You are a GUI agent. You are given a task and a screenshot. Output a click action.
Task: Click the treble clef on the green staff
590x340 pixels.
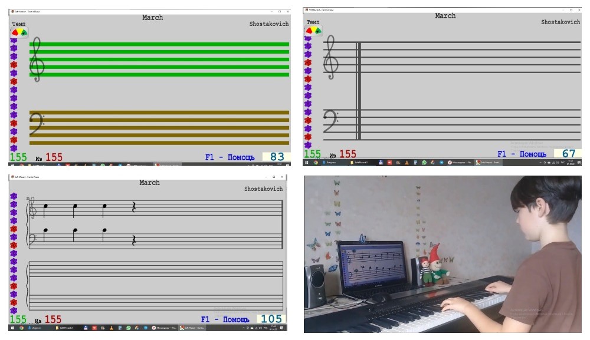pyautogui.click(x=37, y=59)
